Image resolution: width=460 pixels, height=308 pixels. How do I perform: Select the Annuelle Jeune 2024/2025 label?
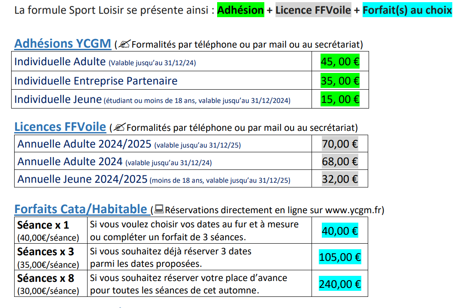82,179
